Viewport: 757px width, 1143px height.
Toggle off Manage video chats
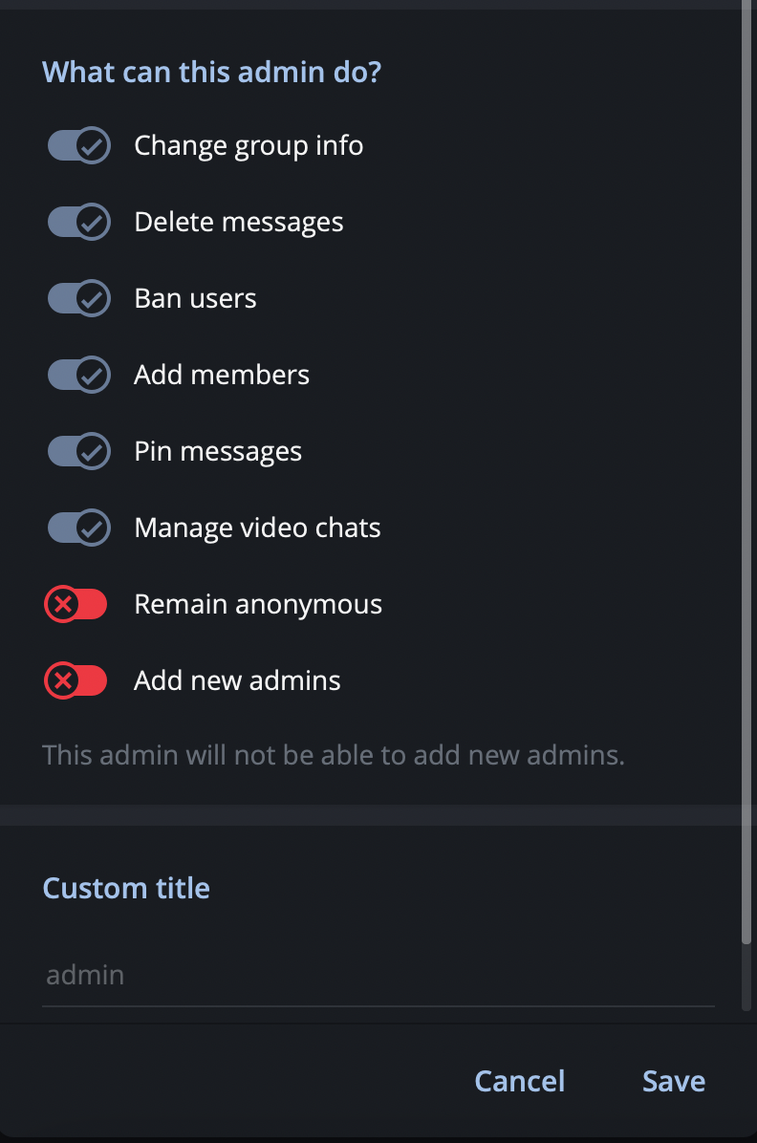(x=78, y=528)
